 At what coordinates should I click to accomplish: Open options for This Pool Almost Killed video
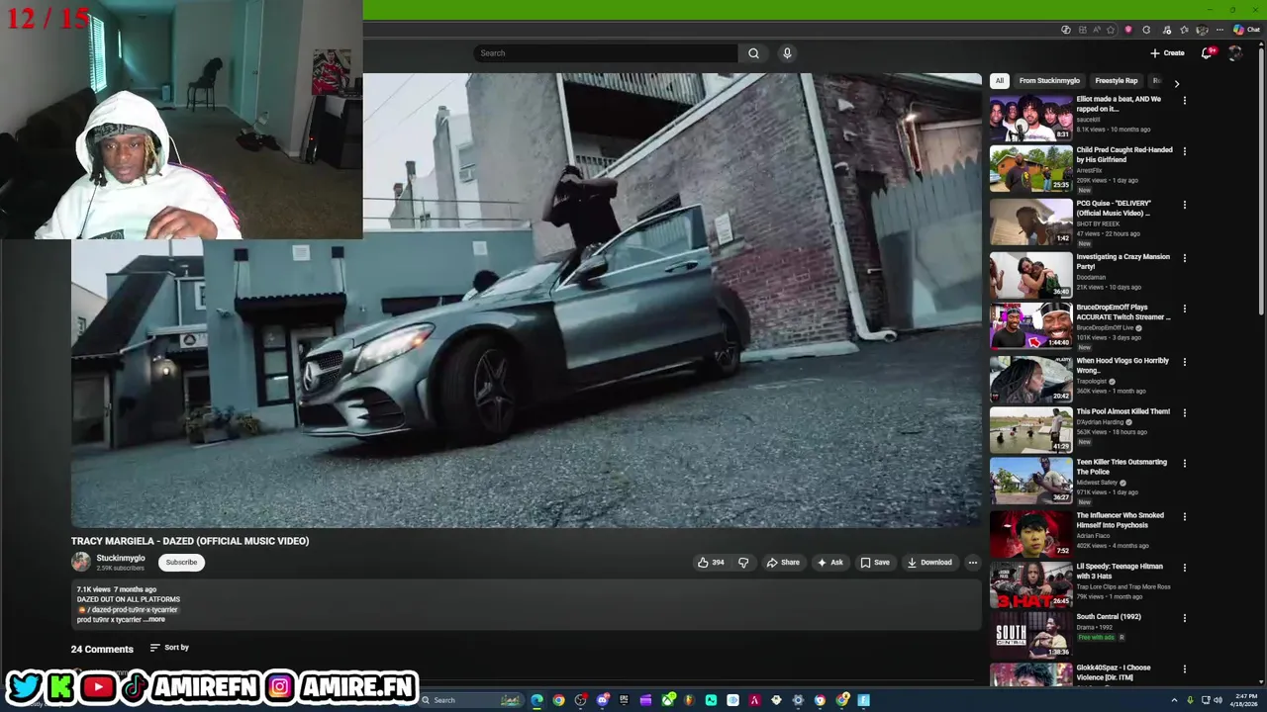[x=1184, y=412]
